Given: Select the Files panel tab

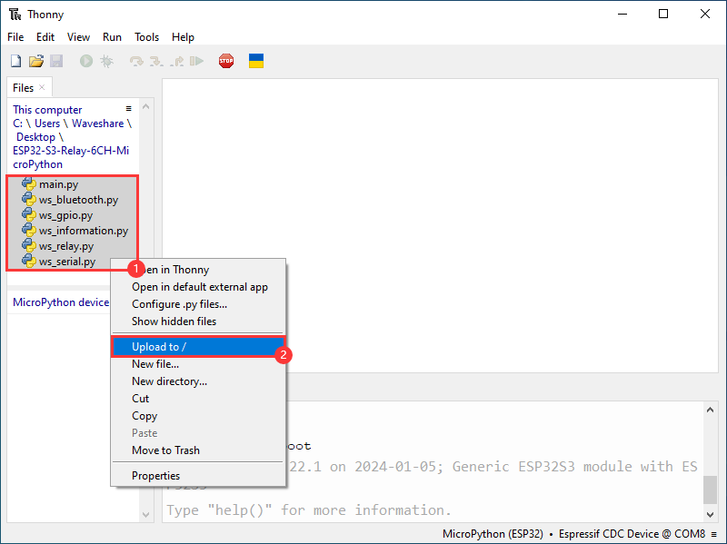Looking at the screenshot, I should tap(24, 88).
